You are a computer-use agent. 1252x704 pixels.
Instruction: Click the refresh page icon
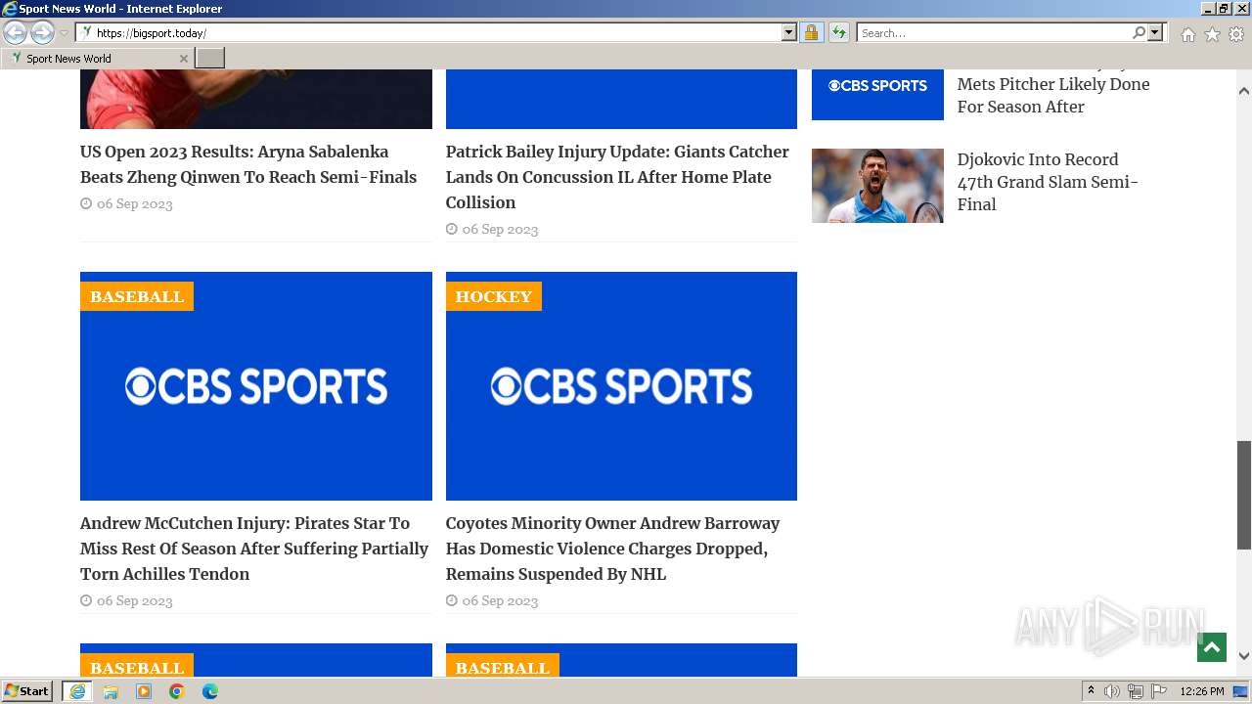pos(838,32)
